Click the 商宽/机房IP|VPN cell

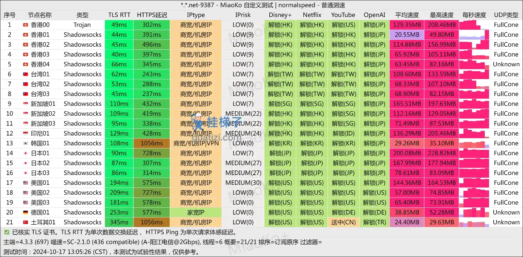tap(196, 143)
